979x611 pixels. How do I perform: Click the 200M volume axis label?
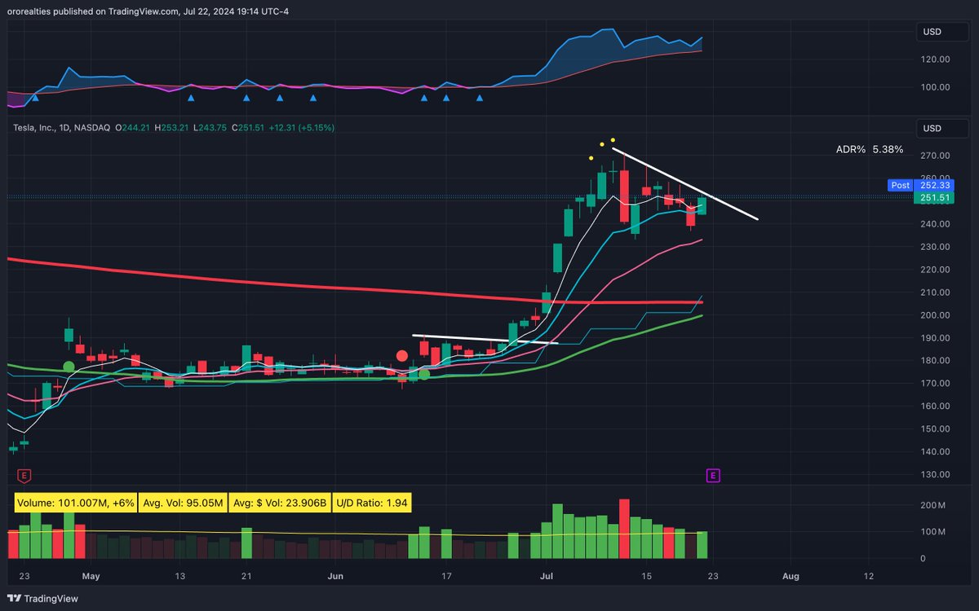pos(934,506)
